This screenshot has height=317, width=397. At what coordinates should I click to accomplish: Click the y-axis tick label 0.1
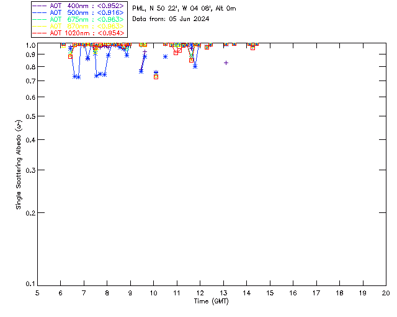tap(30, 284)
